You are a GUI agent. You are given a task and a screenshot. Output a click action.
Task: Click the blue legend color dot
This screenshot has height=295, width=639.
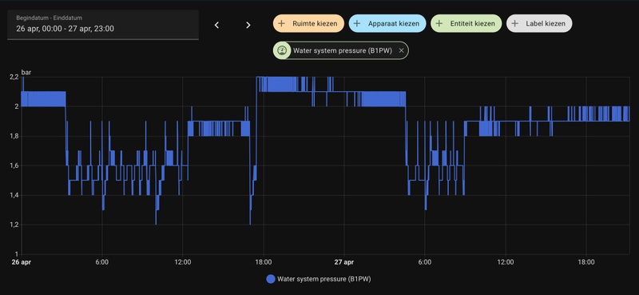[271, 279]
